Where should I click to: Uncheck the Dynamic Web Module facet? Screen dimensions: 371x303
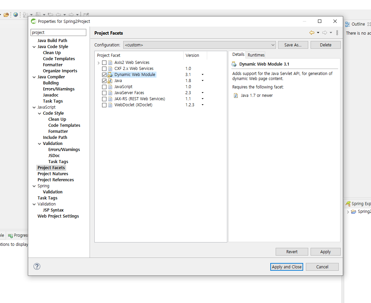pos(104,75)
